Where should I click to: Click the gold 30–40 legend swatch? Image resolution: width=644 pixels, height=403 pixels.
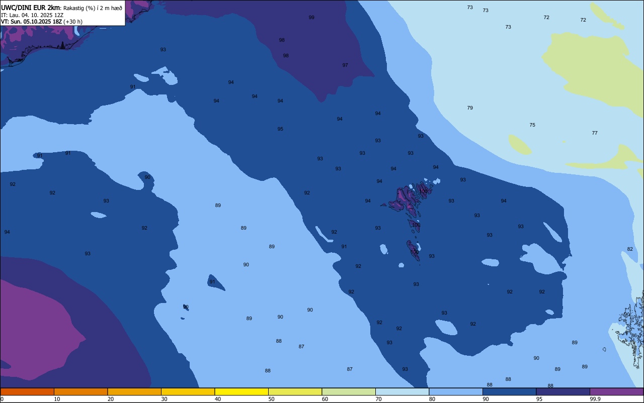(x=188, y=391)
